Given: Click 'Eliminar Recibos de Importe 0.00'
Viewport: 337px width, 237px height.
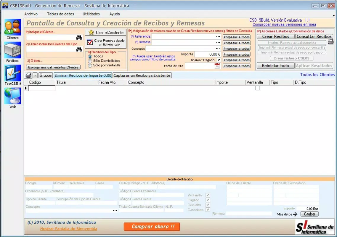Looking at the screenshot, I should pos(83,75).
